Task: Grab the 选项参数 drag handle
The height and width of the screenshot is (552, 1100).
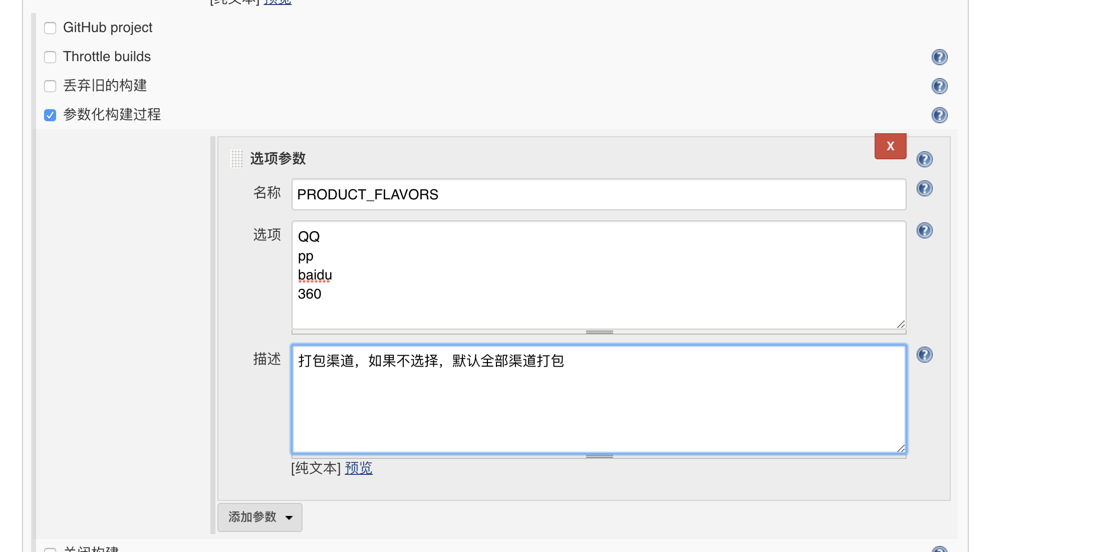Action: tap(236, 159)
